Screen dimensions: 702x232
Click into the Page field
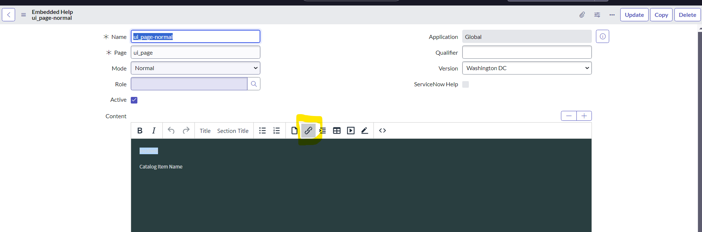click(196, 52)
